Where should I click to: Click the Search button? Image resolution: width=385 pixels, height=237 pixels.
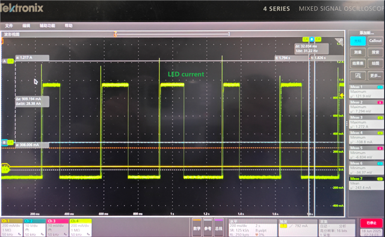click(375, 52)
